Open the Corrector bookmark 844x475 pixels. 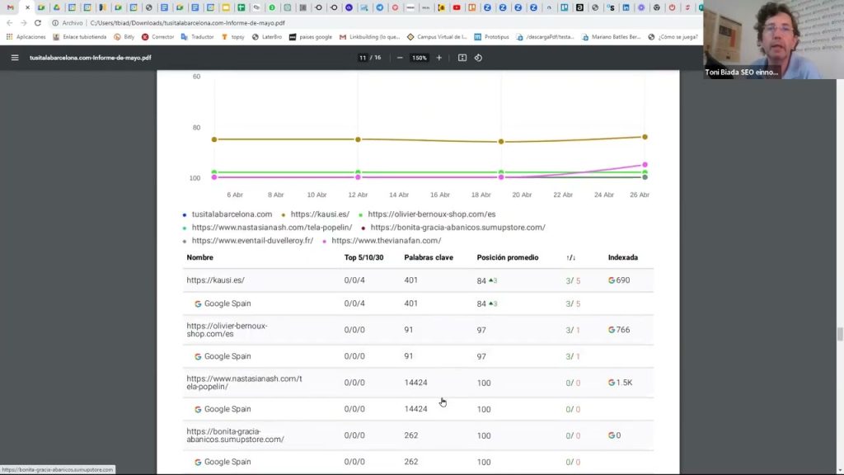coord(157,37)
